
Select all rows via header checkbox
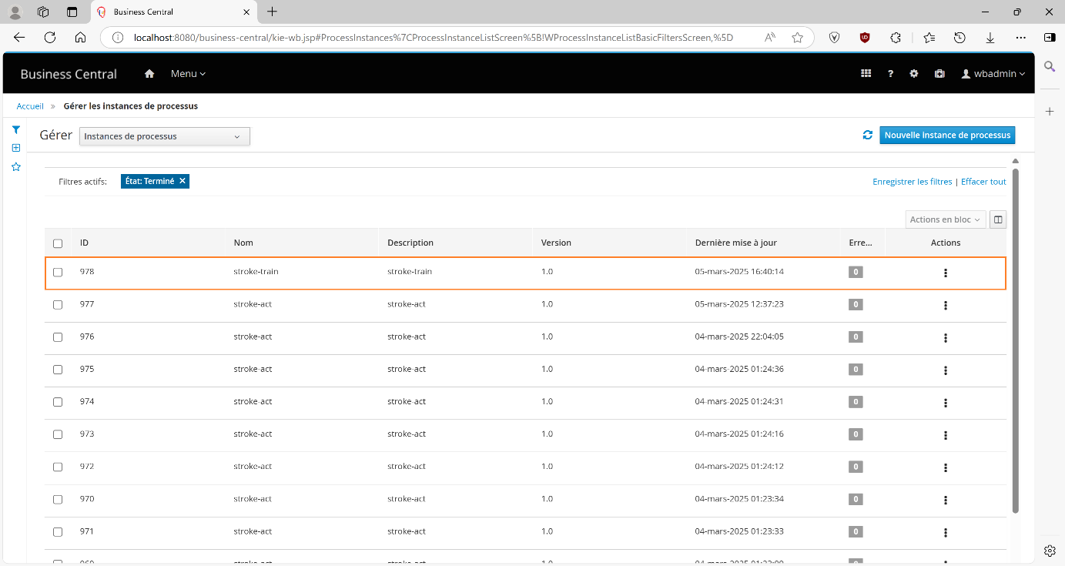[x=58, y=243]
